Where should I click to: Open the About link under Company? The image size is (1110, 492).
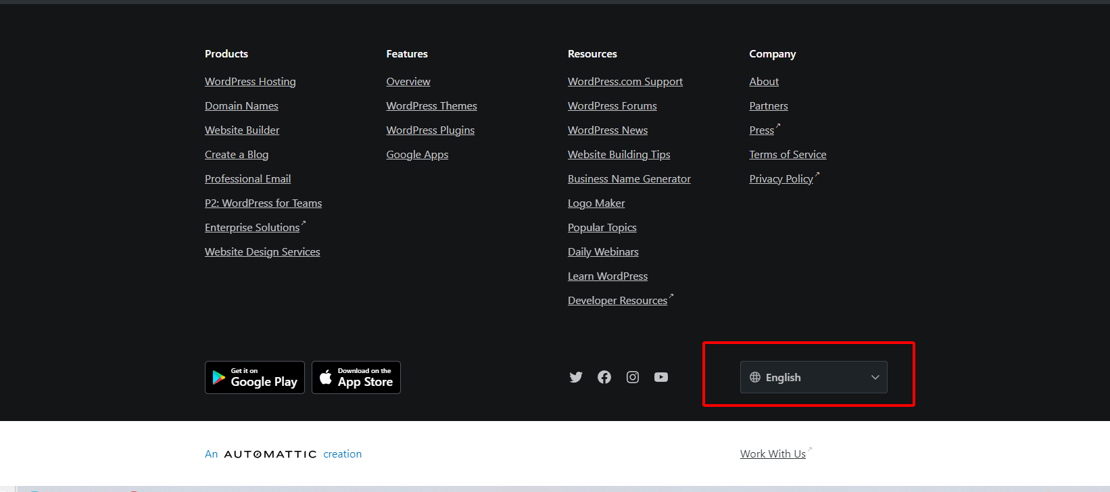(x=764, y=82)
